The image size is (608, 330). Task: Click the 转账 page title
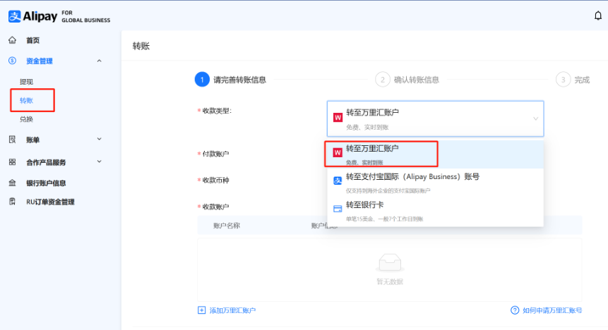click(x=141, y=46)
